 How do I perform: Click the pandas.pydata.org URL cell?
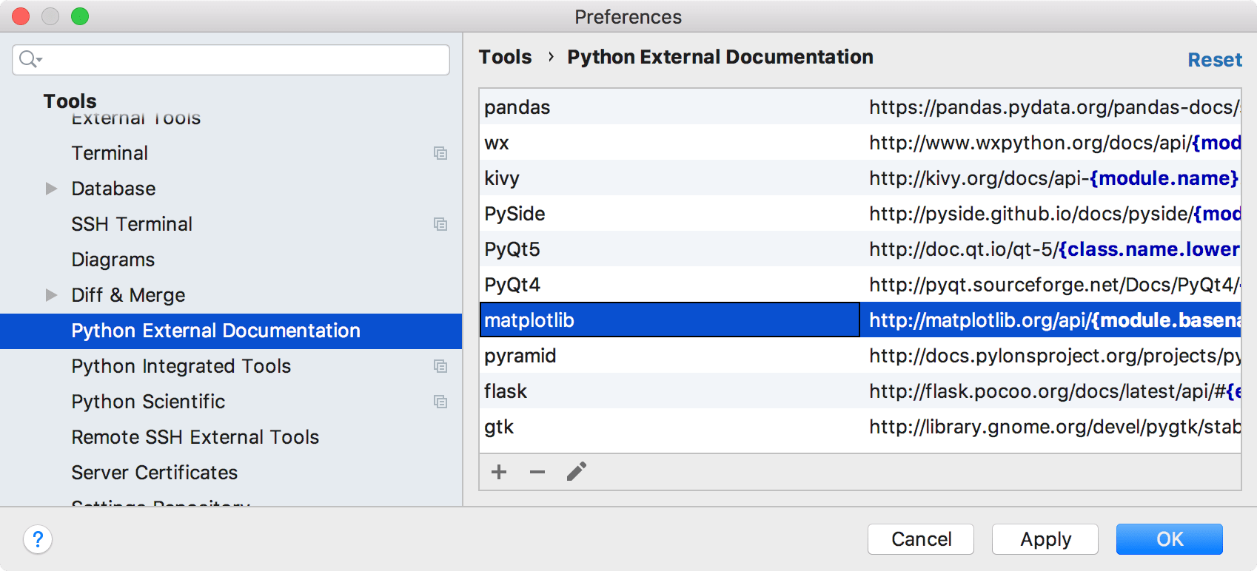click(x=1050, y=107)
